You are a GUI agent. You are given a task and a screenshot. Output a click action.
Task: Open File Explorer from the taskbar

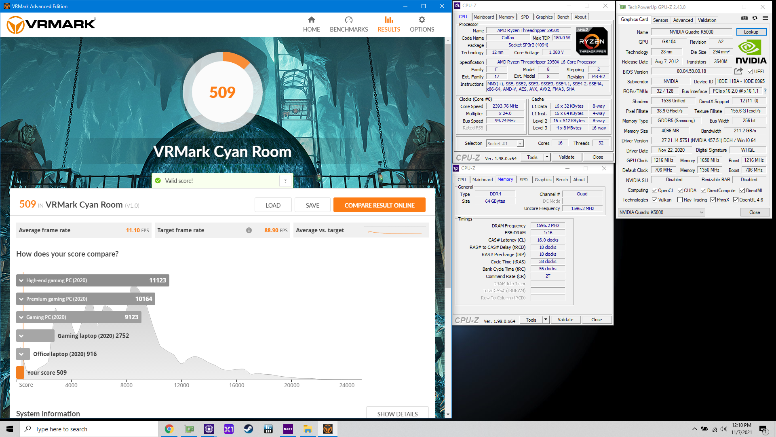click(308, 429)
